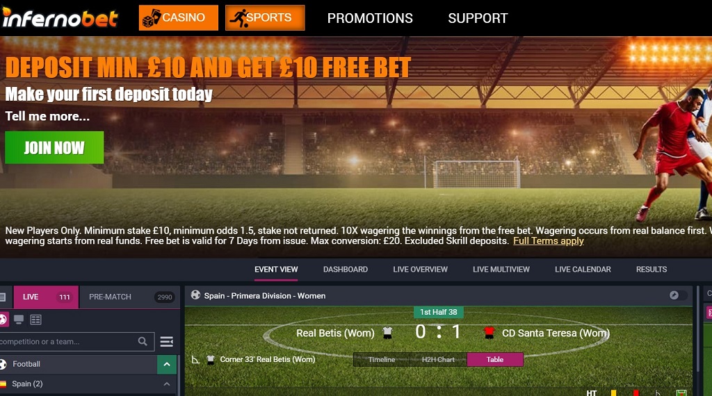Select the monitor live-stream filter icon
712x396 pixels.
pyautogui.click(x=19, y=320)
